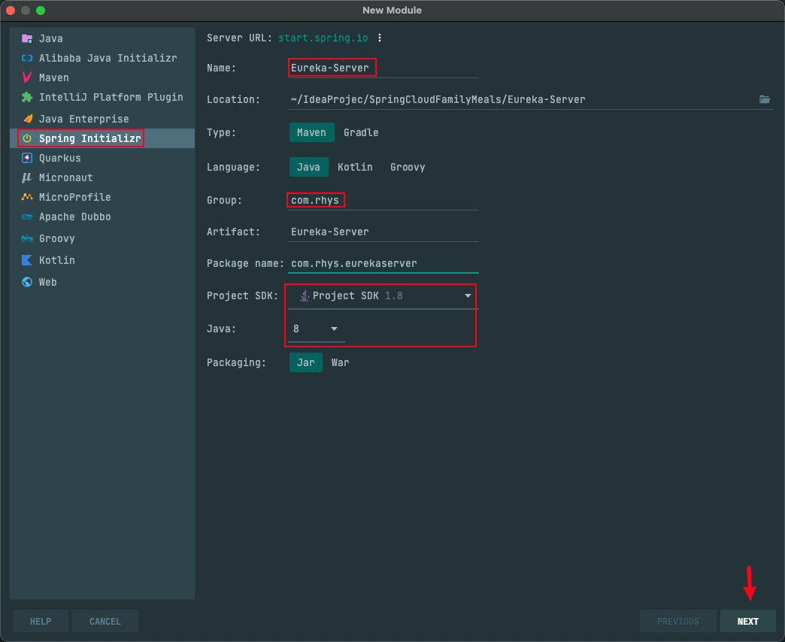Viewport: 785px width, 642px height.
Task: Click the Spring Initializr power icon
Action: 27,138
